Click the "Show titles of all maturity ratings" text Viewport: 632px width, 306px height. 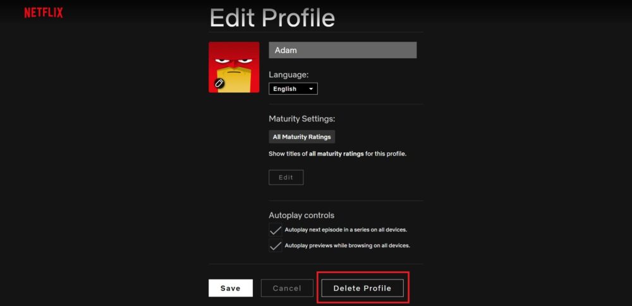tap(337, 154)
